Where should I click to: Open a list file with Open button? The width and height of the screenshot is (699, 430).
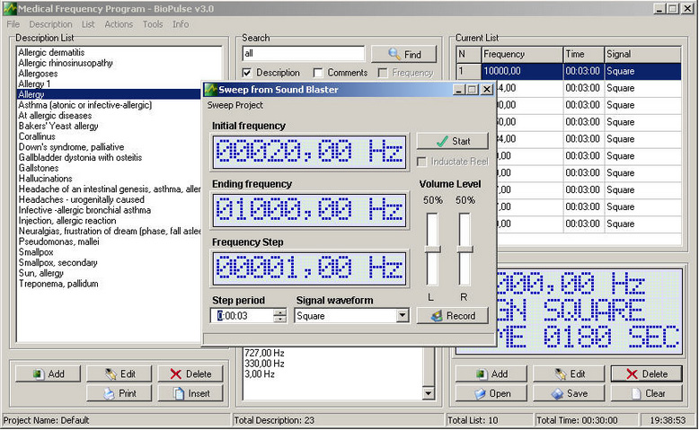click(491, 393)
